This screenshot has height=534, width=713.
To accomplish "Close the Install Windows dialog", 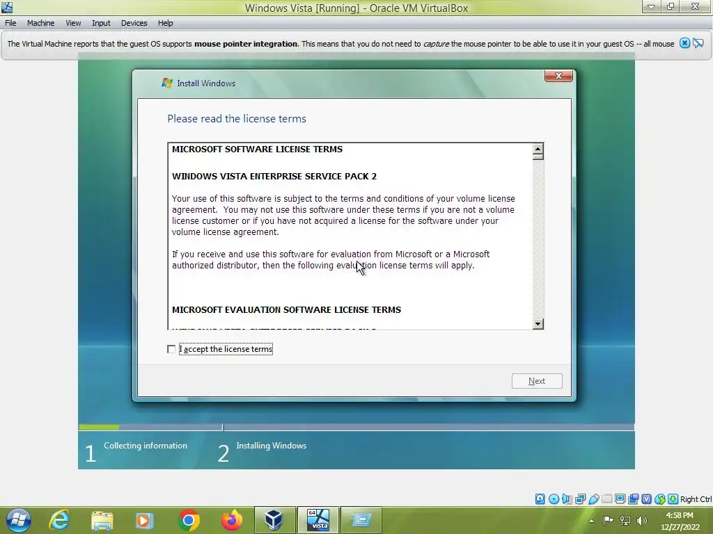I will coord(558,76).
